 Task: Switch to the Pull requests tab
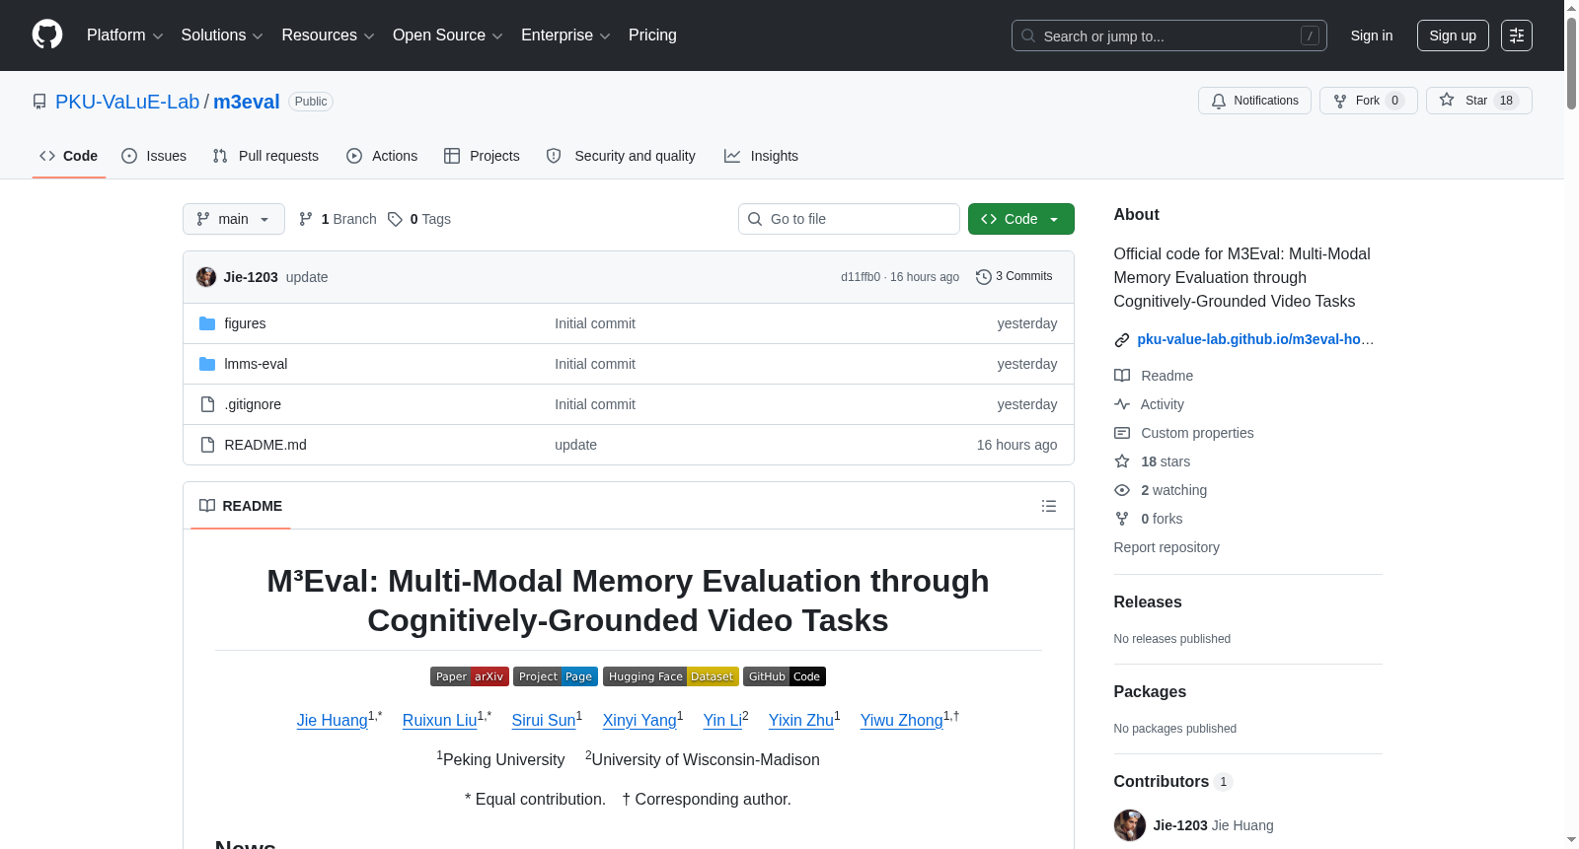[265, 156]
